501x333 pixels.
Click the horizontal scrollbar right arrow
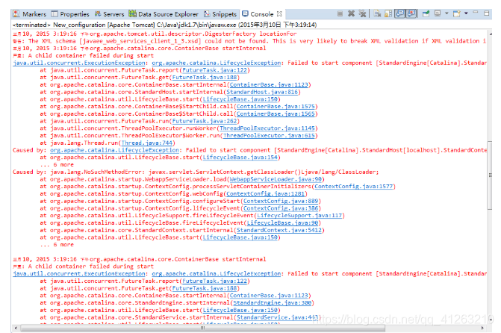(x=482, y=329)
